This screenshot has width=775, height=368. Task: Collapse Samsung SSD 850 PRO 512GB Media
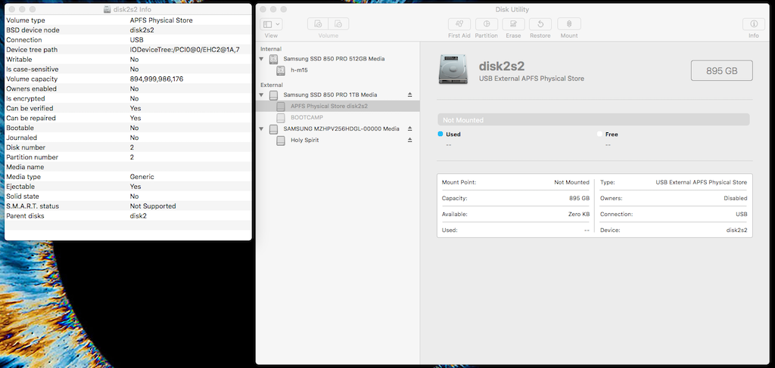pos(261,59)
